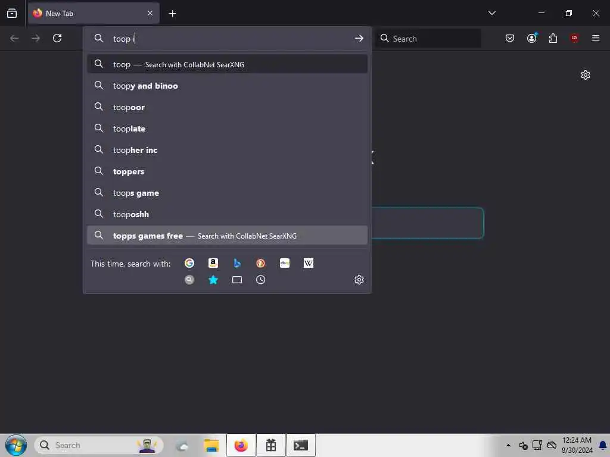Open the gift box taskbar app

271,445
